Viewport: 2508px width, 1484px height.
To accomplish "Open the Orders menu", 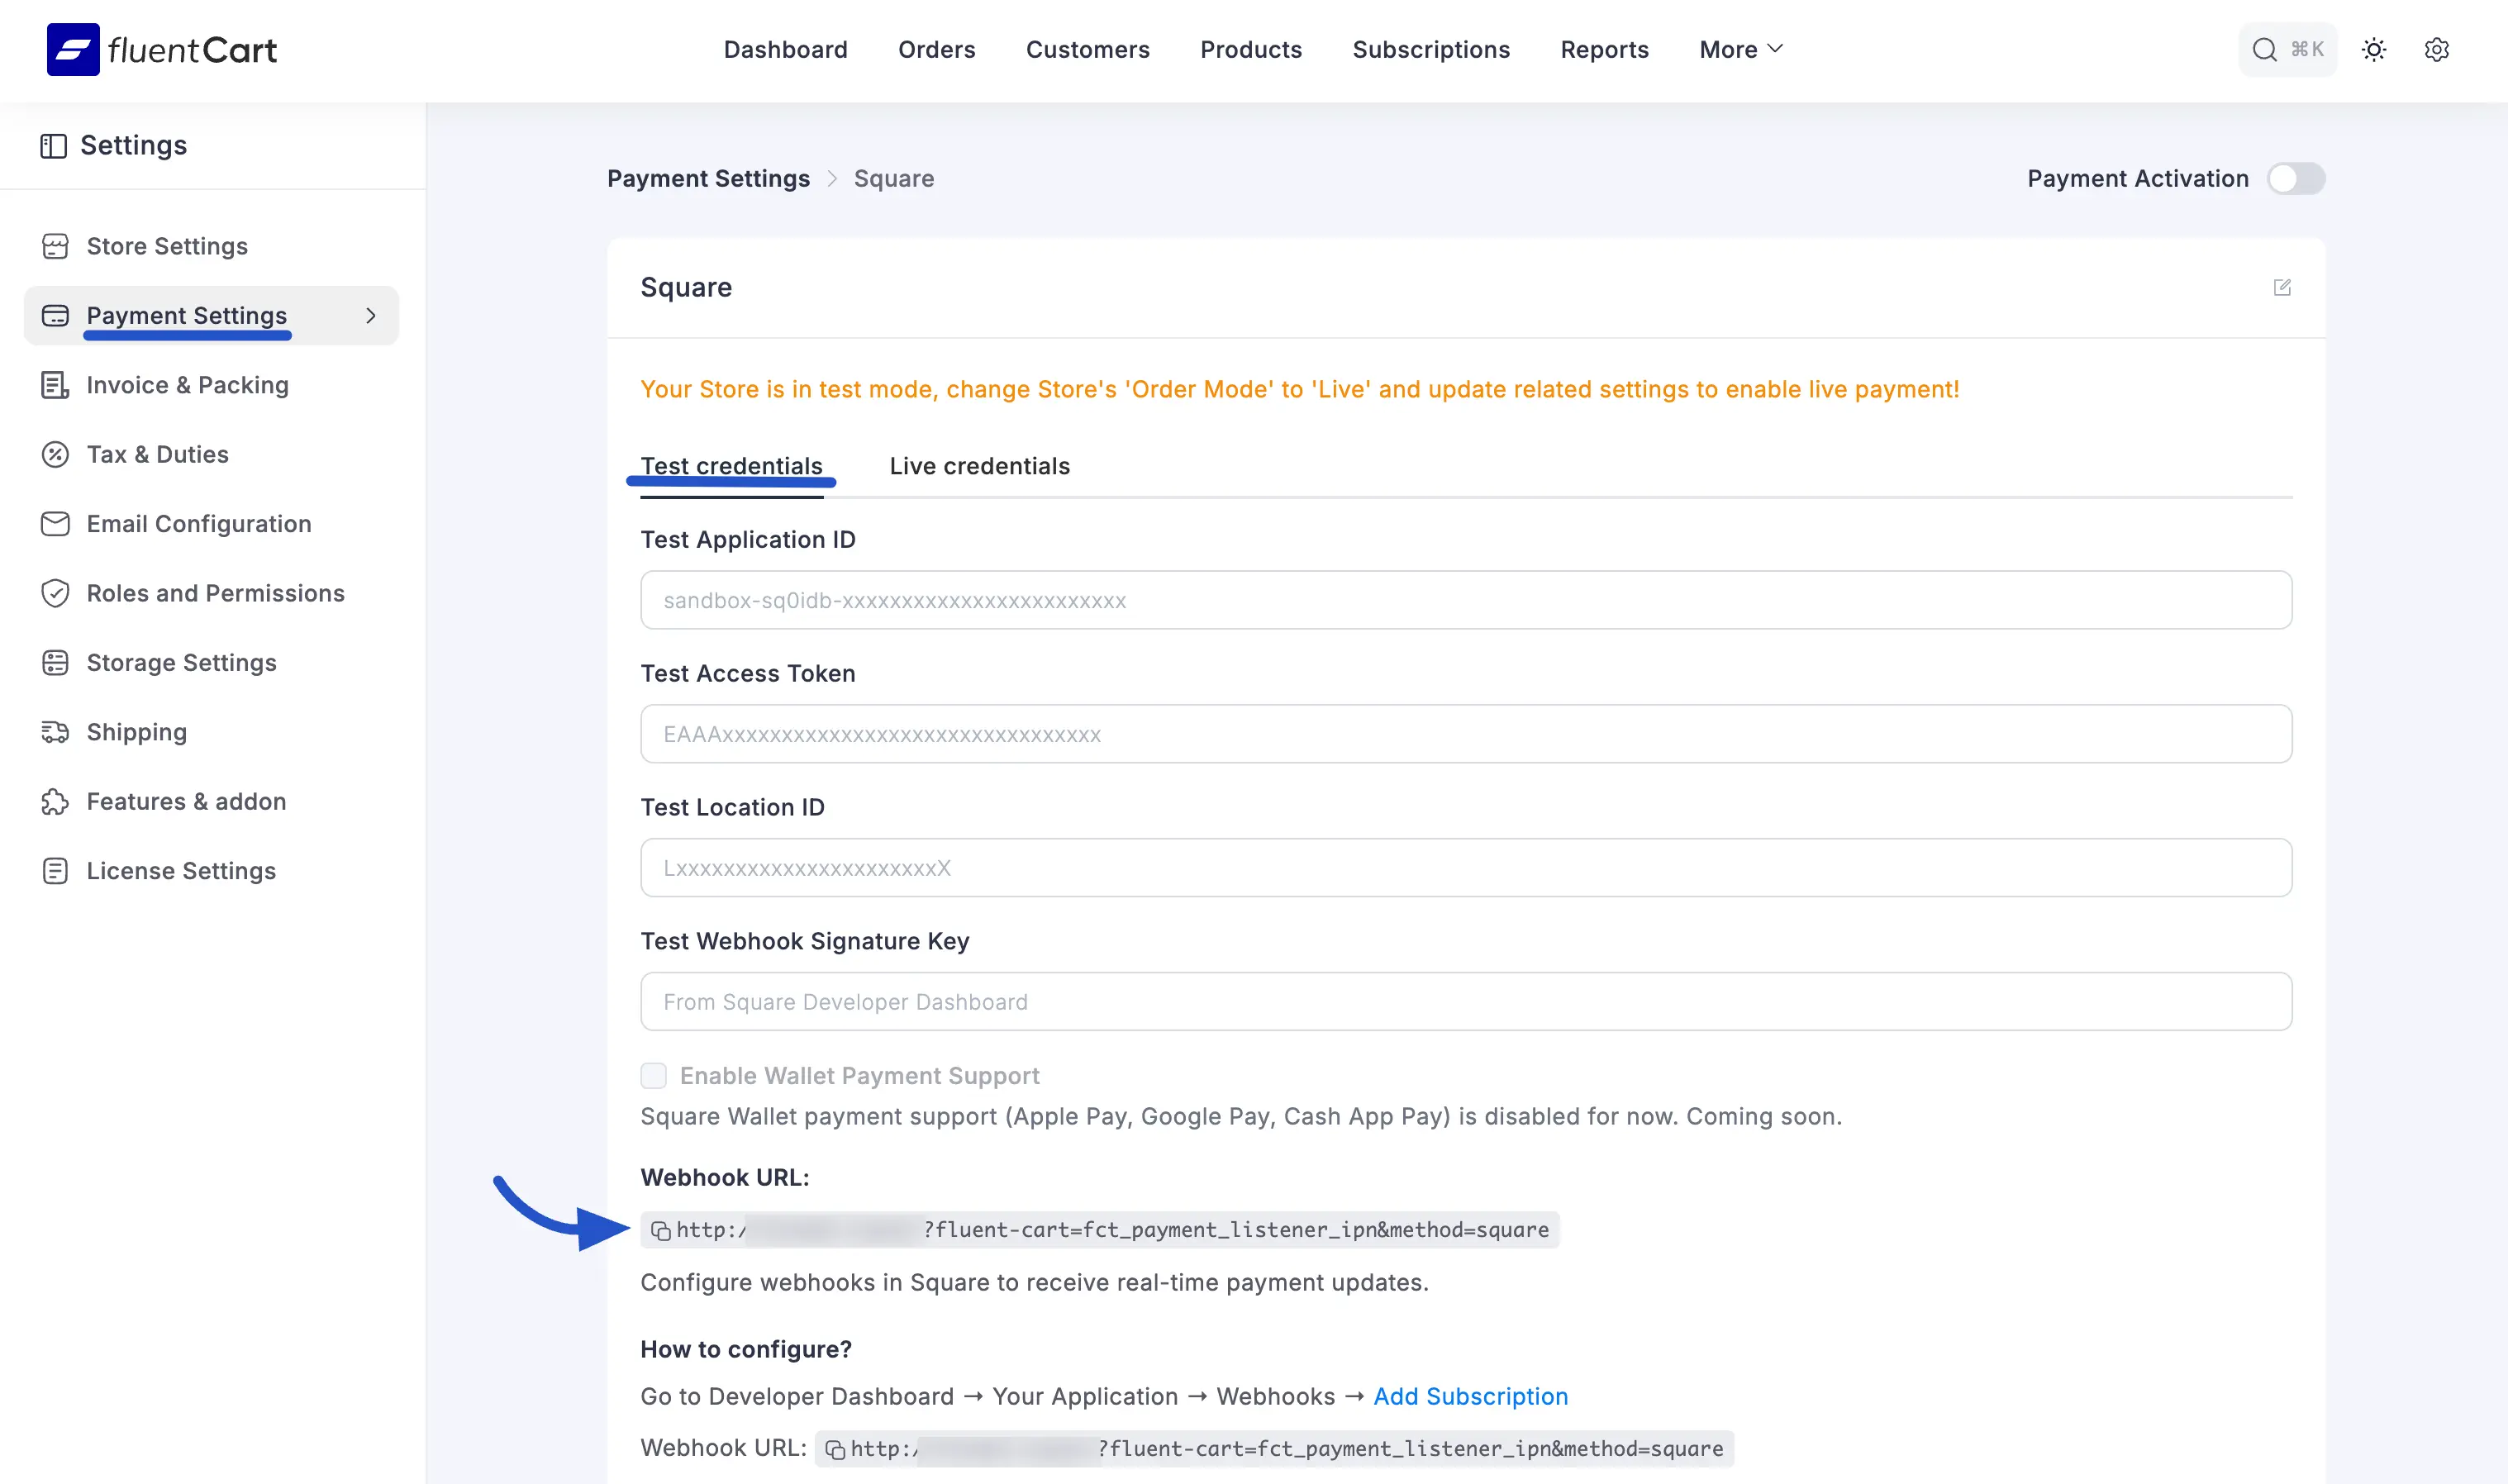I will 936,49.
